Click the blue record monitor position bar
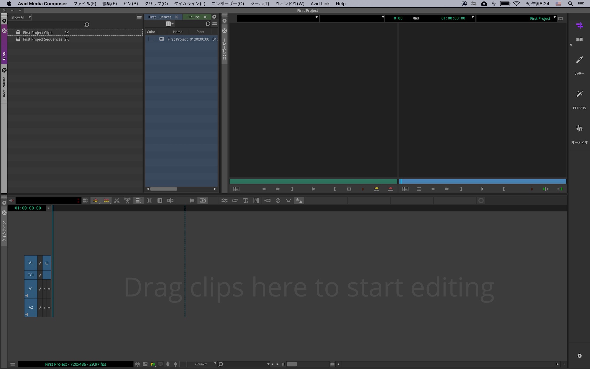Screen dimensions: 590x369 point(482,181)
